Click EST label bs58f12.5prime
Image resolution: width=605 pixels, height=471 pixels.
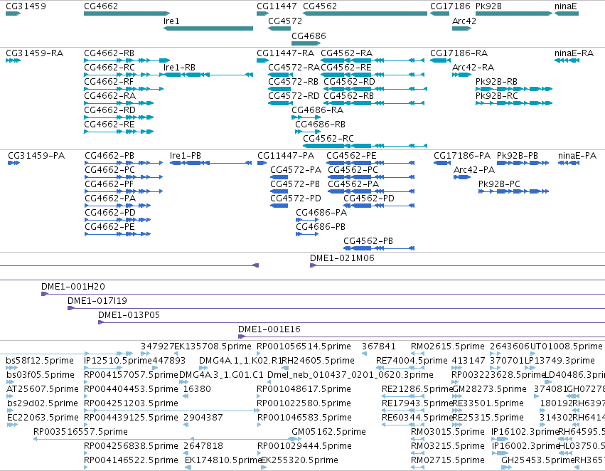point(40,361)
